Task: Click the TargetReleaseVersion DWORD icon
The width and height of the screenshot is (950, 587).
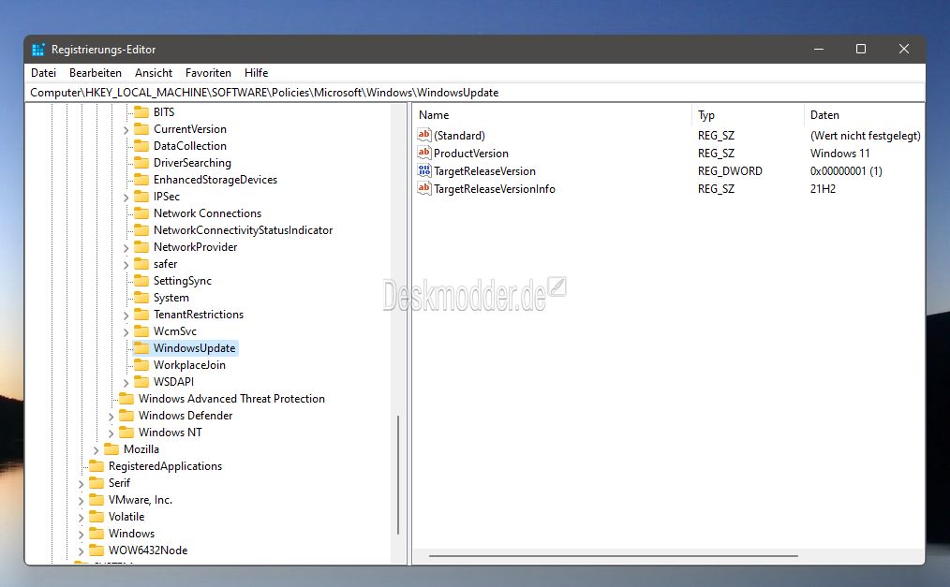Action: (x=424, y=170)
